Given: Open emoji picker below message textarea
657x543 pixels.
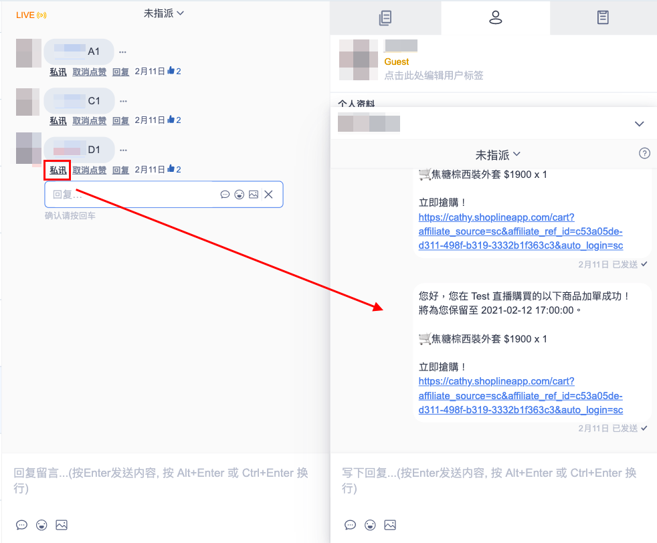Looking at the screenshot, I should point(370,525).
